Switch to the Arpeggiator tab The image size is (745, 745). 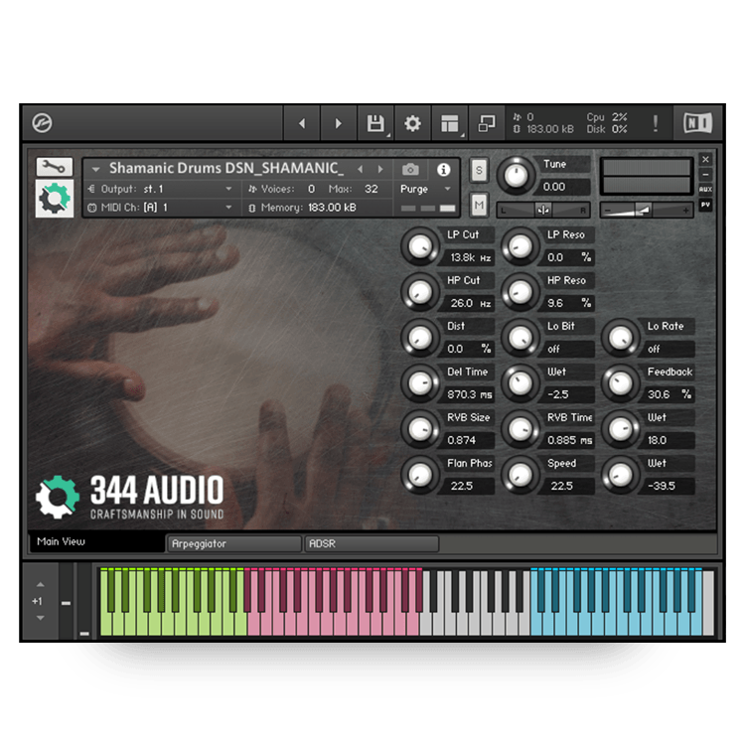click(233, 544)
